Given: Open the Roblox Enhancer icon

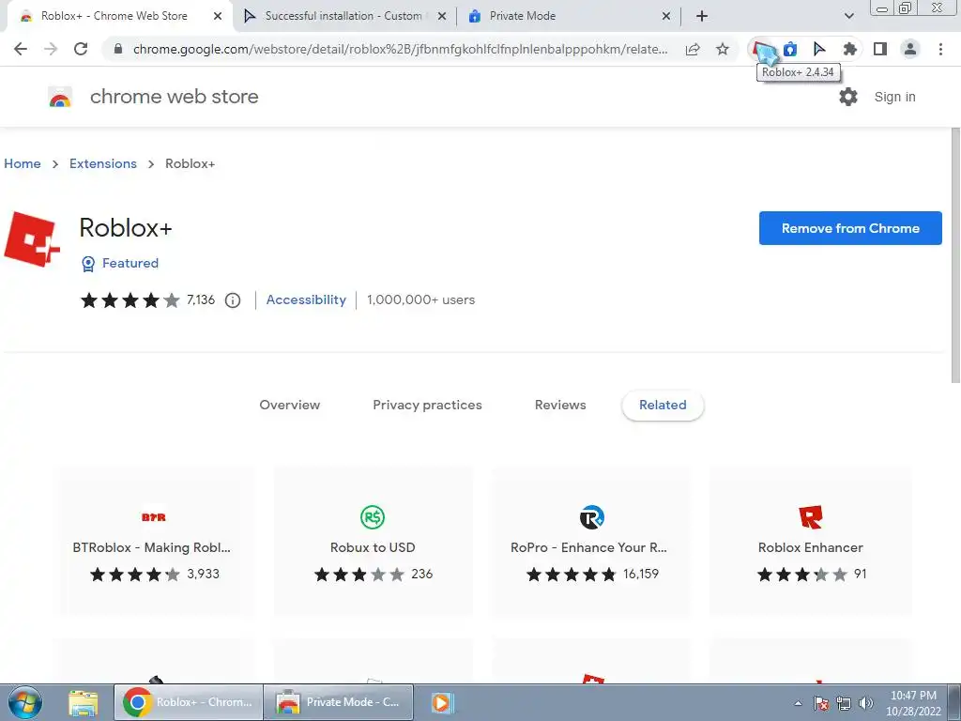Looking at the screenshot, I should point(810,517).
